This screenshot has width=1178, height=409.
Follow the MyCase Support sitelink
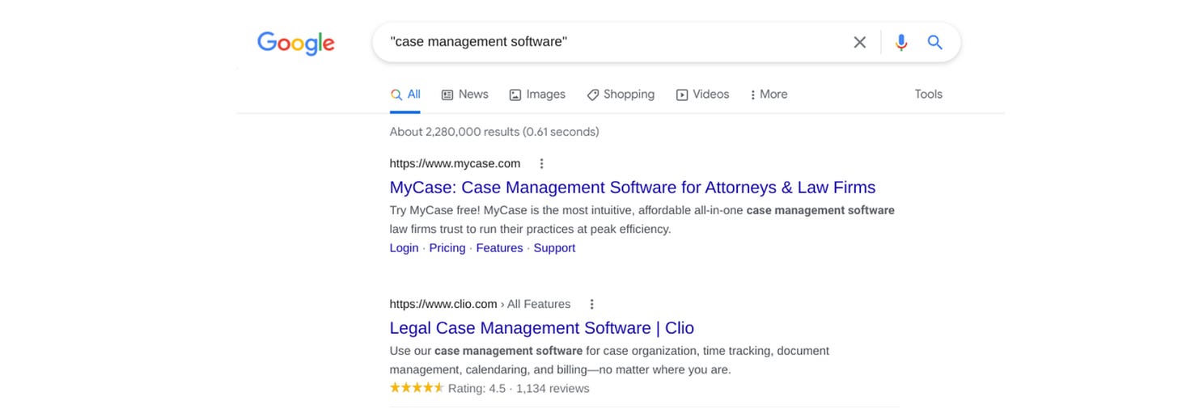click(x=554, y=248)
